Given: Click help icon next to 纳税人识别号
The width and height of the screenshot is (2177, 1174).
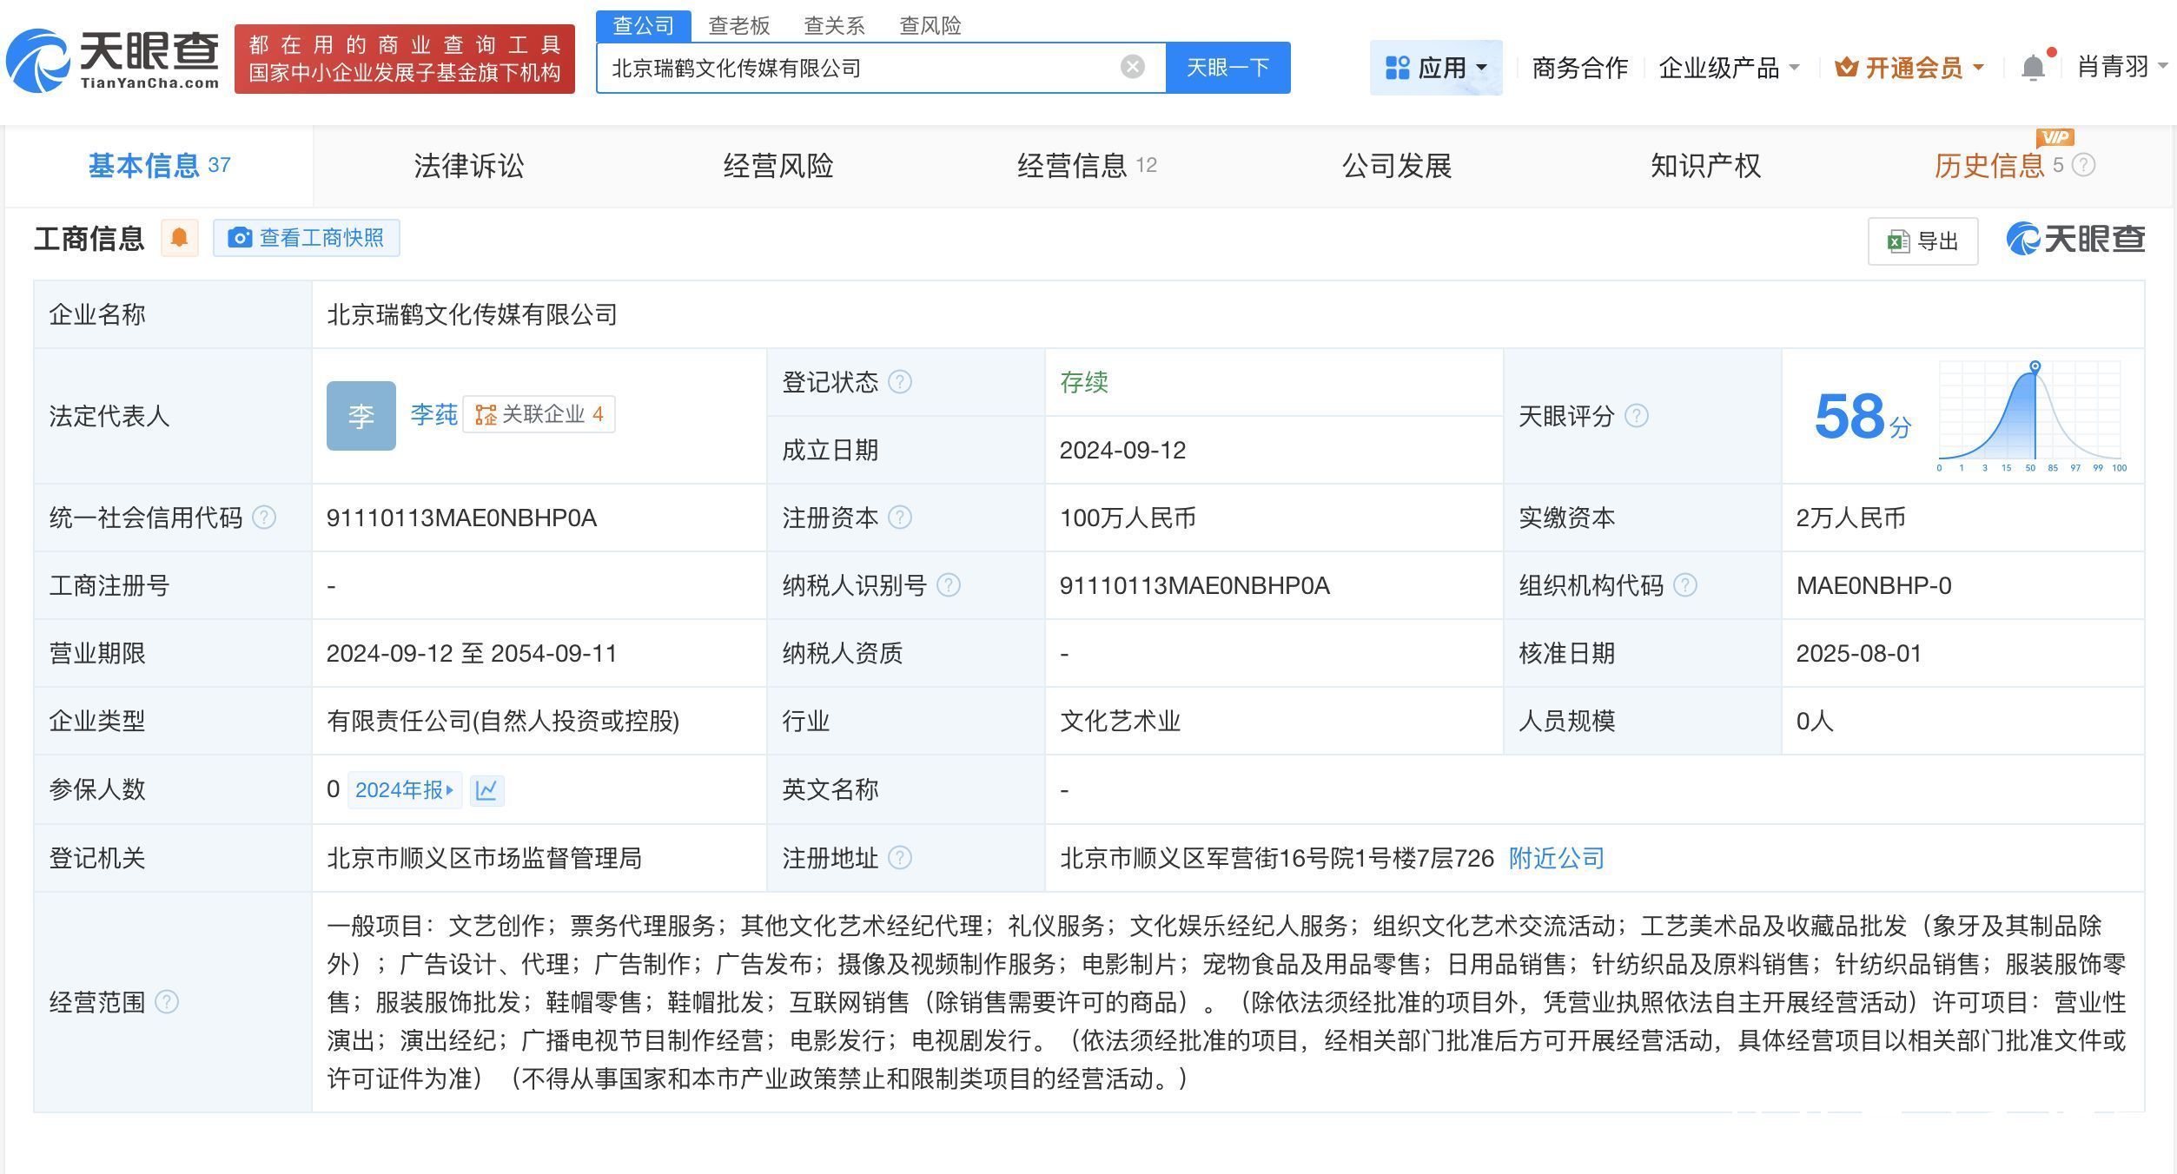Looking at the screenshot, I should tap(949, 585).
